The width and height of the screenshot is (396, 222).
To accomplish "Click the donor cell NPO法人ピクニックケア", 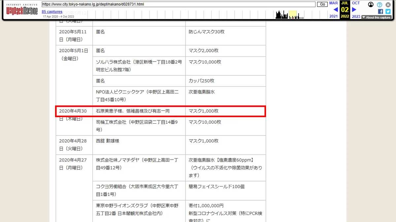I will [x=139, y=96].
